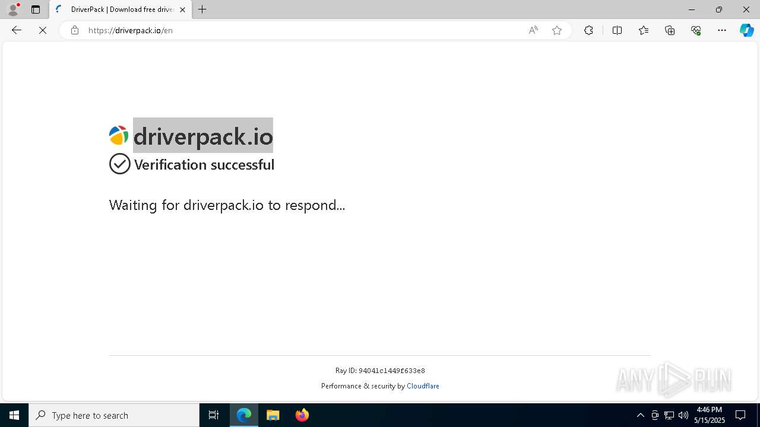Open the browser profile icon
The height and width of the screenshot is (427, 760).
pyautogui.click(x=13, y=9)
